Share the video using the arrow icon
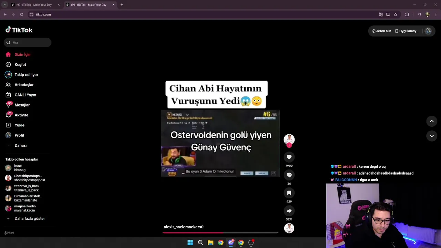 289,211
